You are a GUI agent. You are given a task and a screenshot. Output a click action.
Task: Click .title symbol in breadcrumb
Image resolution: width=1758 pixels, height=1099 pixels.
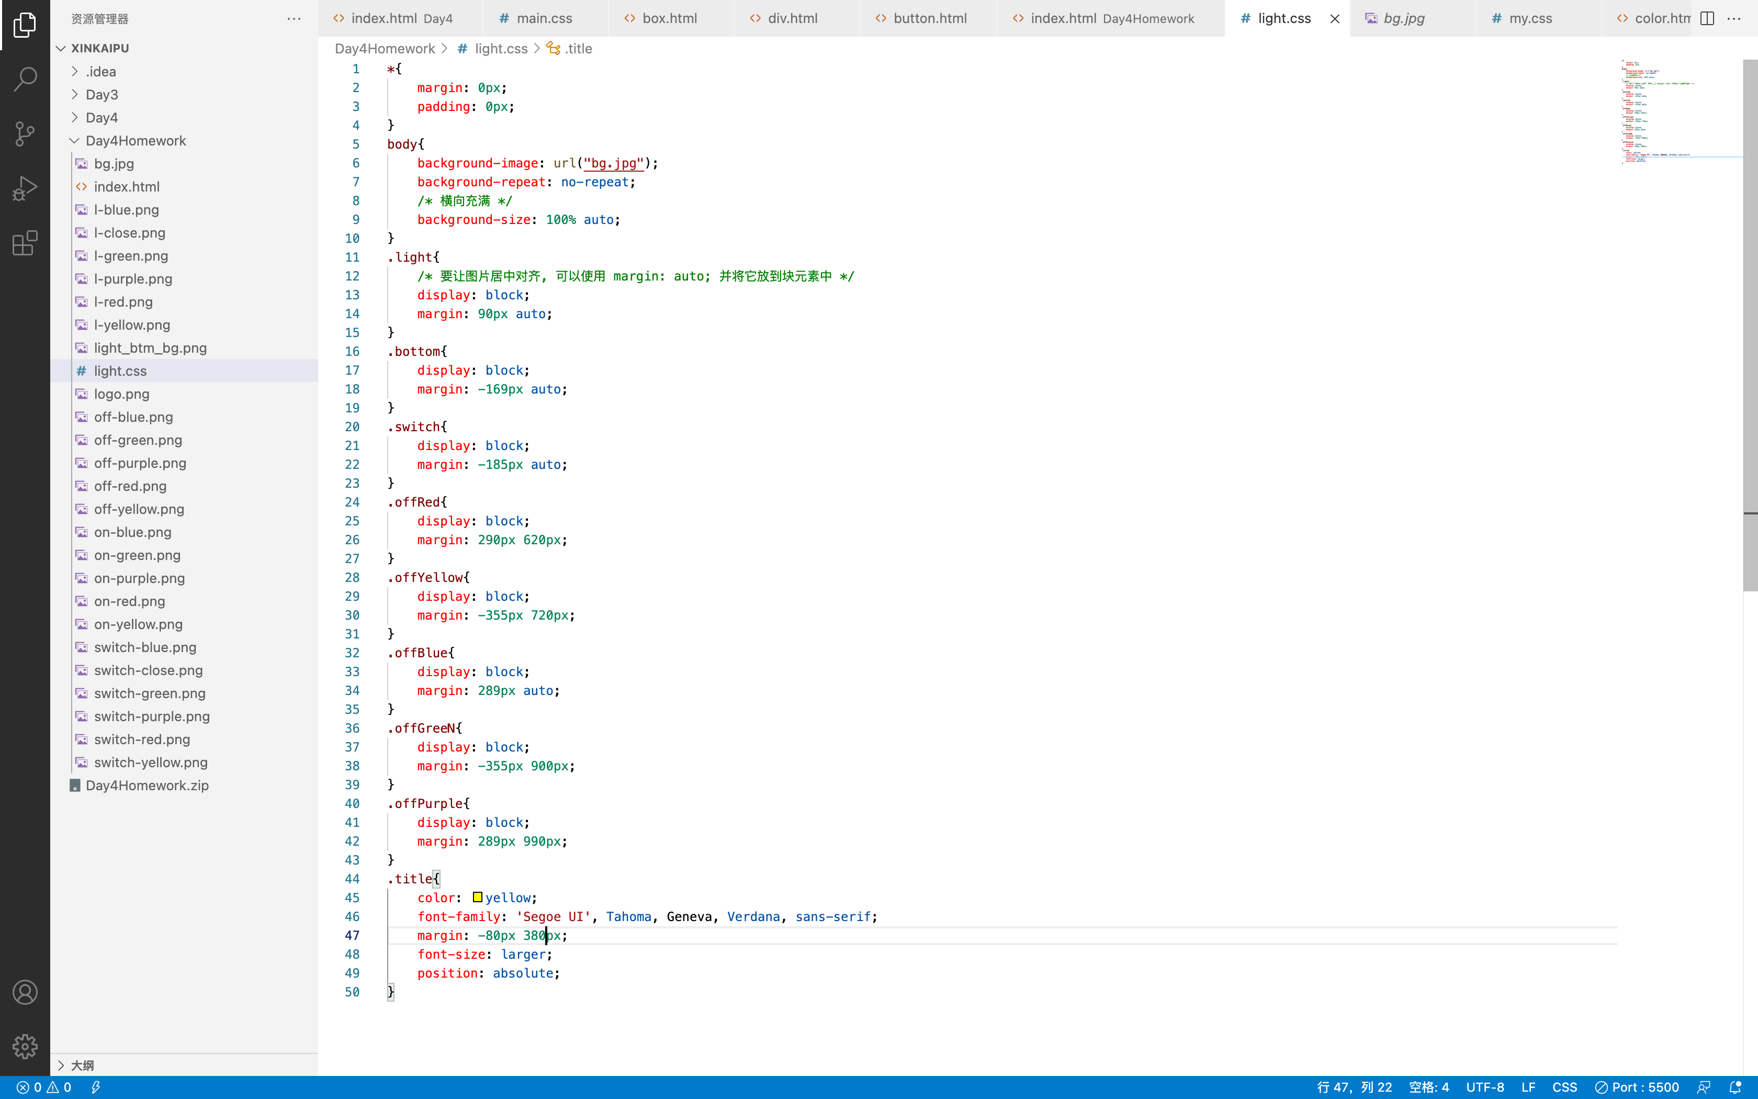pos(570,49)
